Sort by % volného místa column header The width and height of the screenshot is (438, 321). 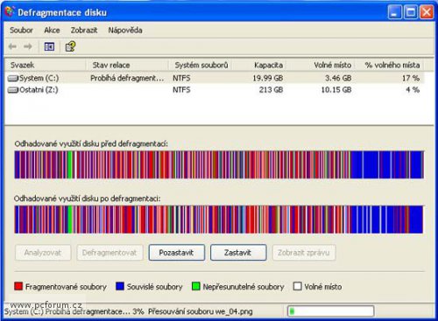tap(390, 65)
